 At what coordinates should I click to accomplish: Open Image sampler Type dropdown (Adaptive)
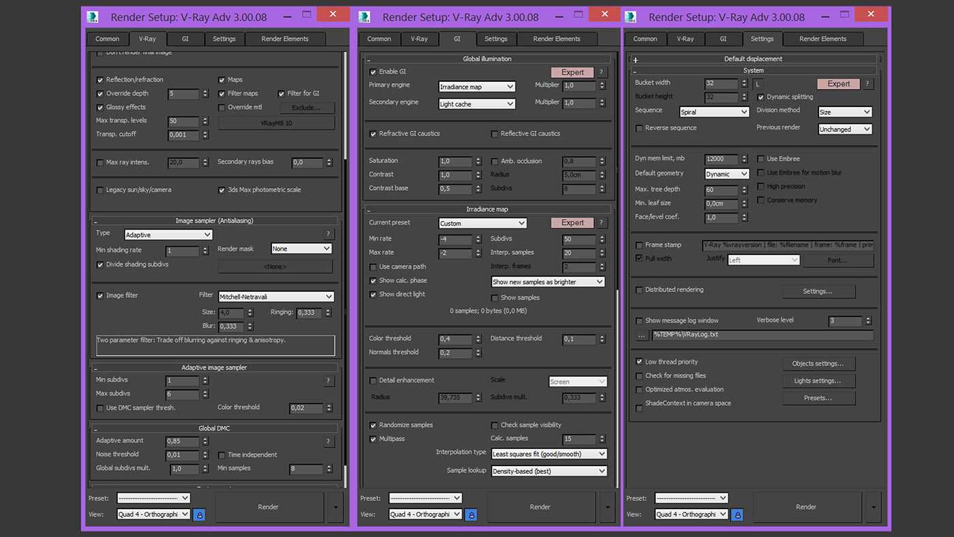[x=168, y=234]
